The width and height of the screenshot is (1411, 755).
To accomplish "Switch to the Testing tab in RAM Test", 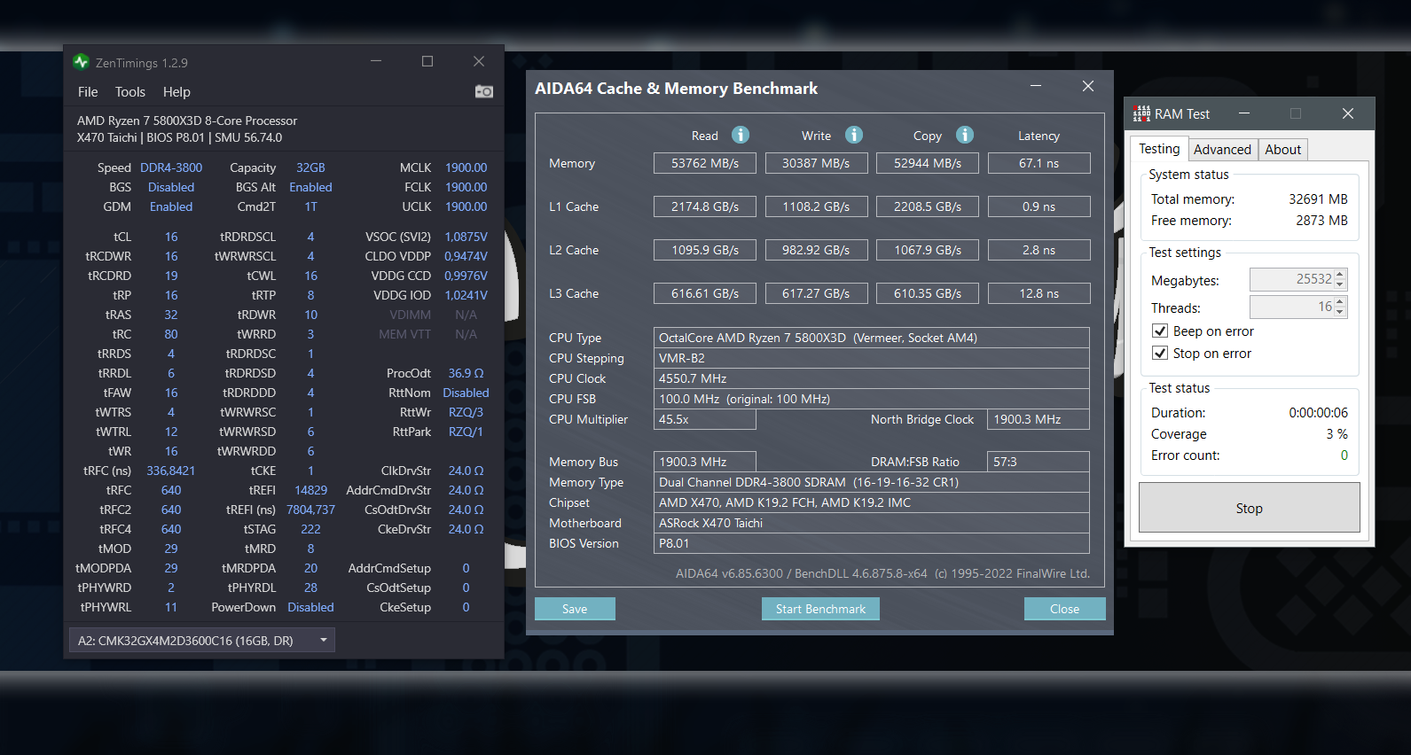I will [1159, 149].
